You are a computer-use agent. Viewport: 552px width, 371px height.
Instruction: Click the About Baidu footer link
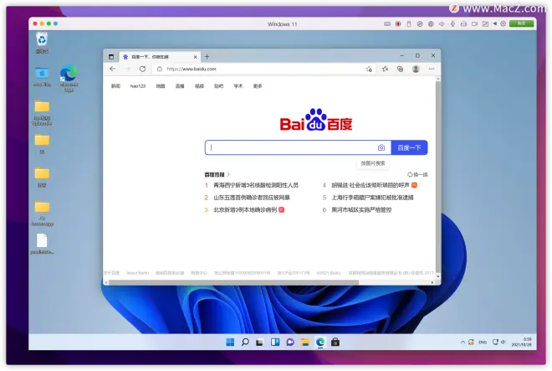[x=138, y=273]
